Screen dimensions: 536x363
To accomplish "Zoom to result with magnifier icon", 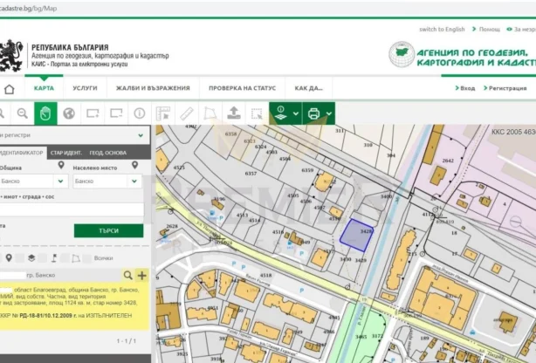I will coord(127,276).
